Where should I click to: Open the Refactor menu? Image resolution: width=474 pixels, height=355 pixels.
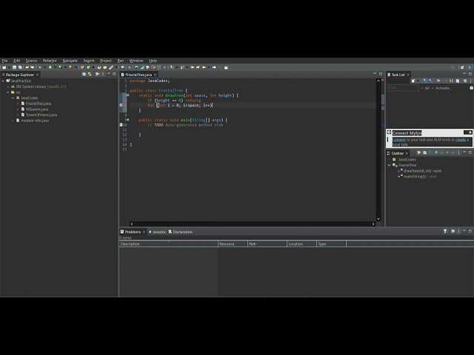[50, 61]
